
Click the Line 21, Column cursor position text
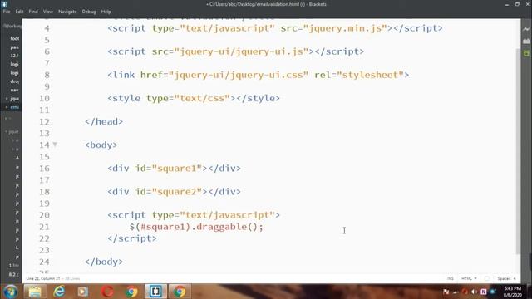pos(42,278)
